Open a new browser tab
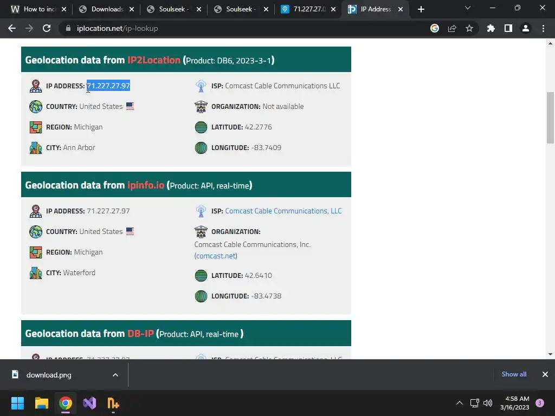Viewport: 555px width, 416px height. pos(421,9)
